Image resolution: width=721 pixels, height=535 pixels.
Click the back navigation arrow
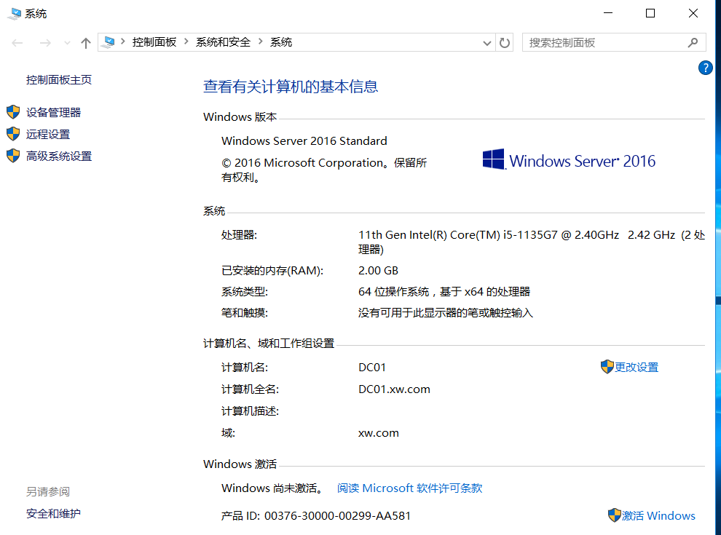(17, 43)
